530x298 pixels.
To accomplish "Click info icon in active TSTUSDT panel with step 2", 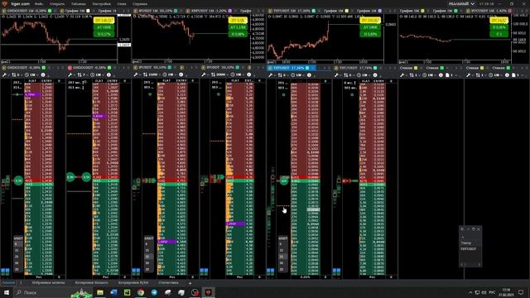I will coord(309,75).
